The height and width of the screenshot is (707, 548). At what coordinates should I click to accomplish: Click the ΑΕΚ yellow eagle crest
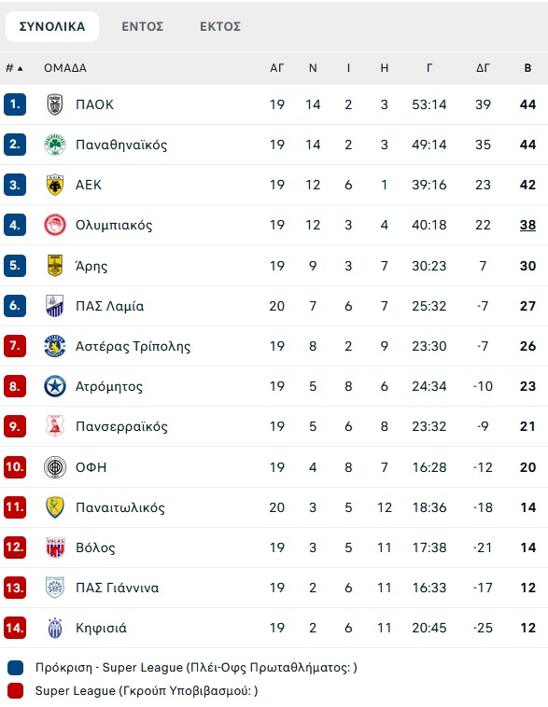pyautogui.click(x=55, y=185)
